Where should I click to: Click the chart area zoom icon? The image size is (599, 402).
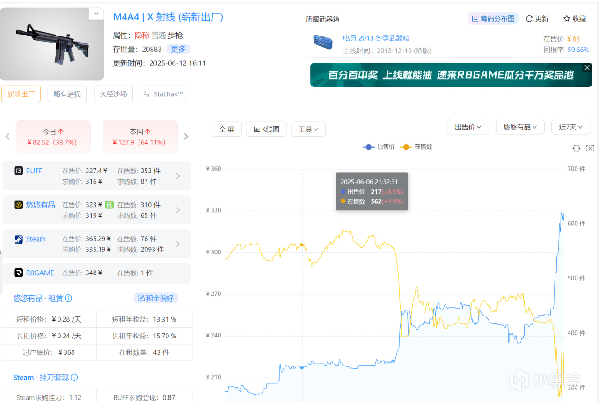coord(577,148)
